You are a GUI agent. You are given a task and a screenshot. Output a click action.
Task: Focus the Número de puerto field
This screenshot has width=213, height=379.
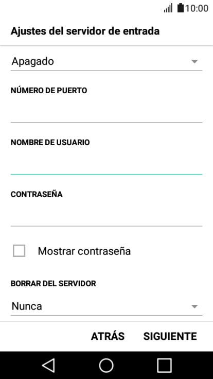(106, 113)
